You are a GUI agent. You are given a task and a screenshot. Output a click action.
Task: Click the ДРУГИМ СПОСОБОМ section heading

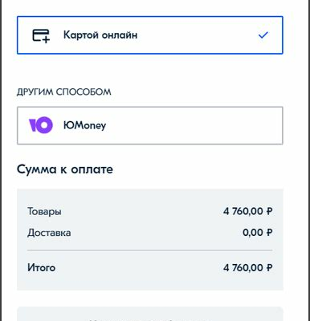(x=64, y=92)
